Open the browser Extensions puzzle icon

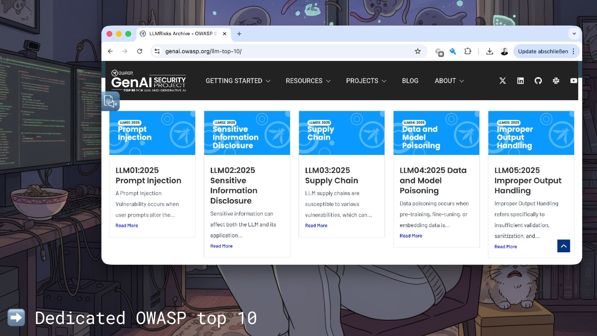[x=468, y=51]
